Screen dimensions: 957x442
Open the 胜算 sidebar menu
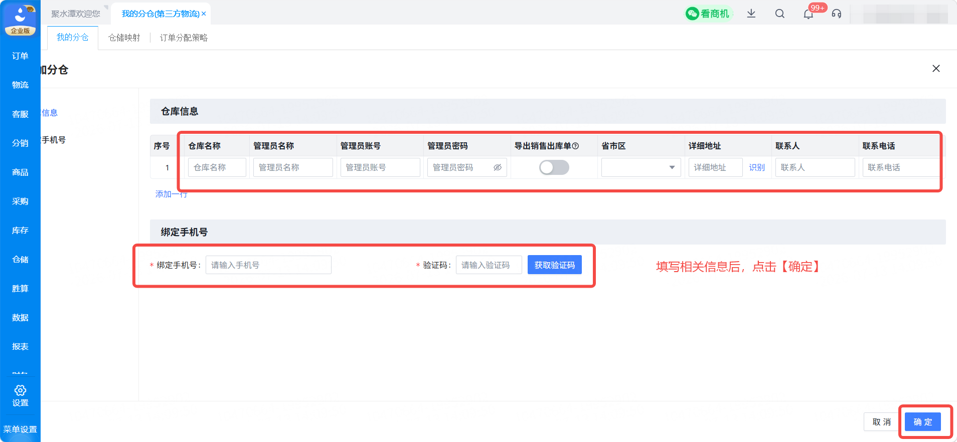coord(20,289)
